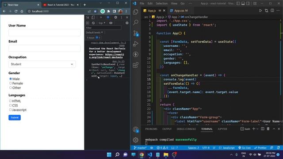Viewport: 283px width, 159px height.
Task: Open React Js Tutorial YouTube browser tab
Action: click(61, 5)
